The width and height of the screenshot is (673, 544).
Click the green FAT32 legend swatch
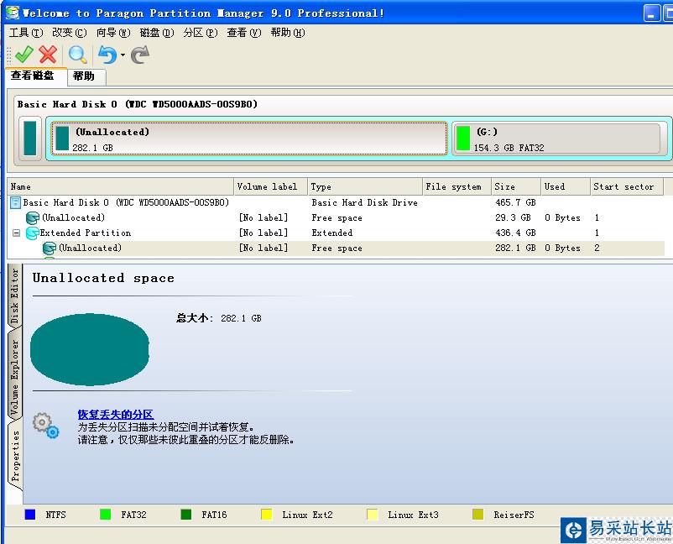point(105,515)
